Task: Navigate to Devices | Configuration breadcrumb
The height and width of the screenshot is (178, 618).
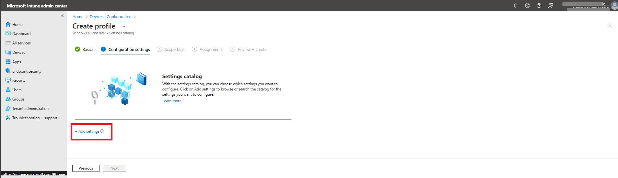Action: [x=111, y=17]
